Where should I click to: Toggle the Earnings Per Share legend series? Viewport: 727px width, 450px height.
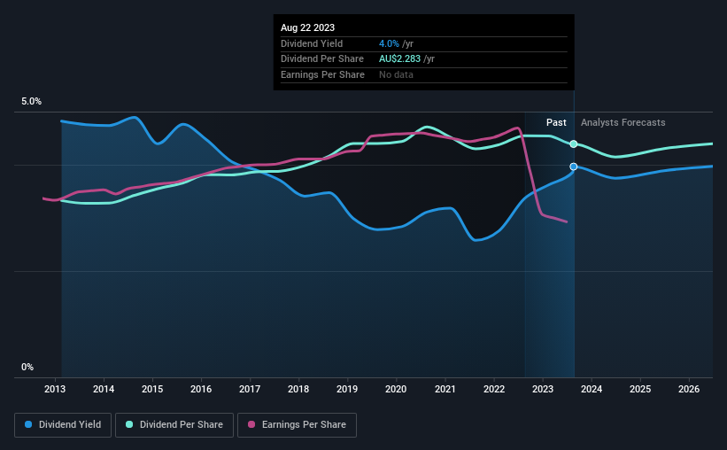297,425
